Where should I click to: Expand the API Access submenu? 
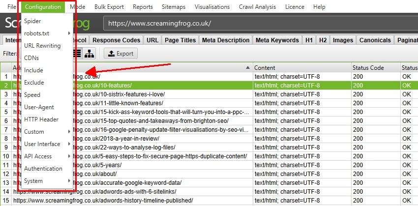coord(47,156)
